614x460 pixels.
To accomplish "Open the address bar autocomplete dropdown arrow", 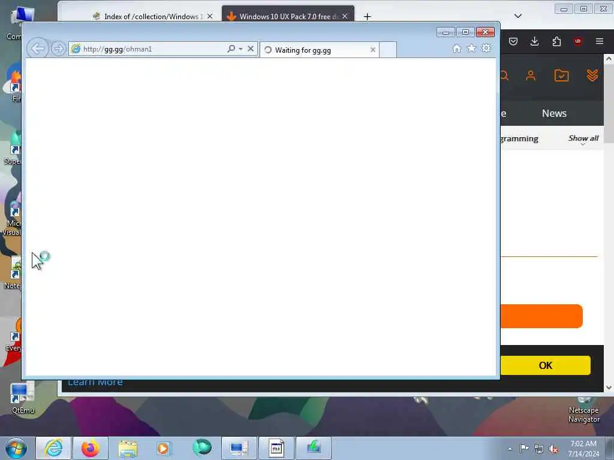I will coord(240,49).
